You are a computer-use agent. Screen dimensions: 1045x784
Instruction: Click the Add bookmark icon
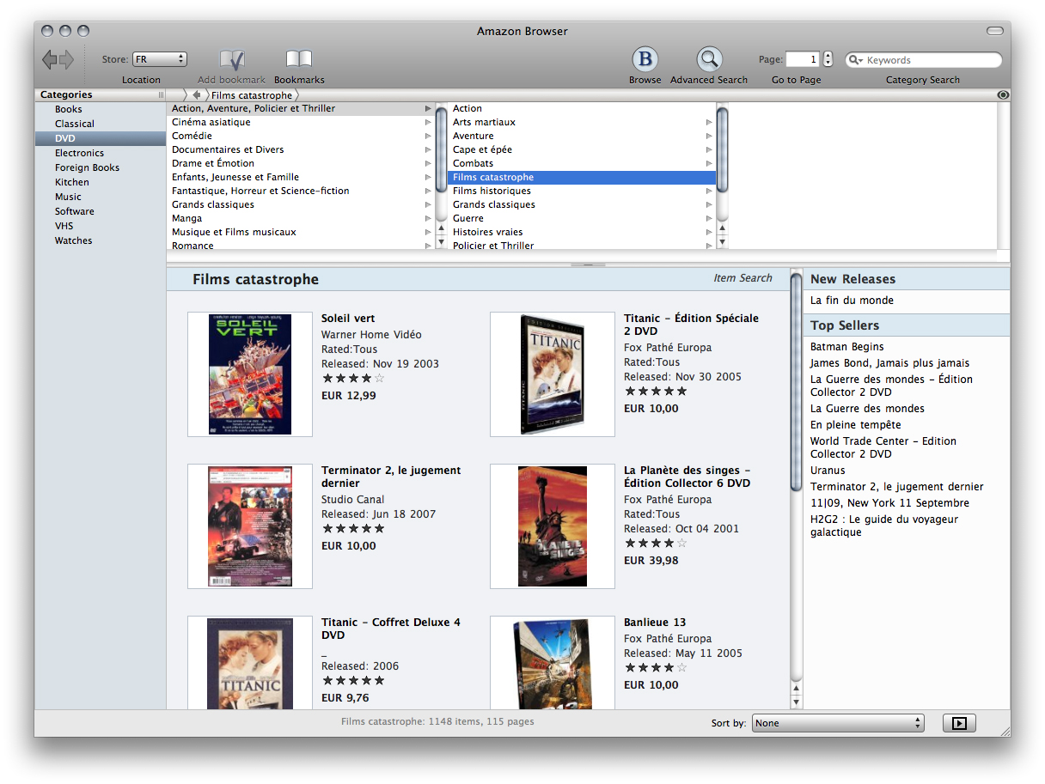[232, 59]
